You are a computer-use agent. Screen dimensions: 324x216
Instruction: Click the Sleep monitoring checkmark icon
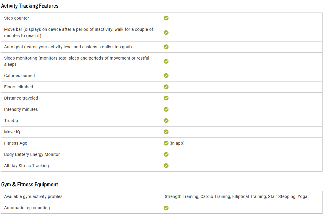[x=166, y=61]
